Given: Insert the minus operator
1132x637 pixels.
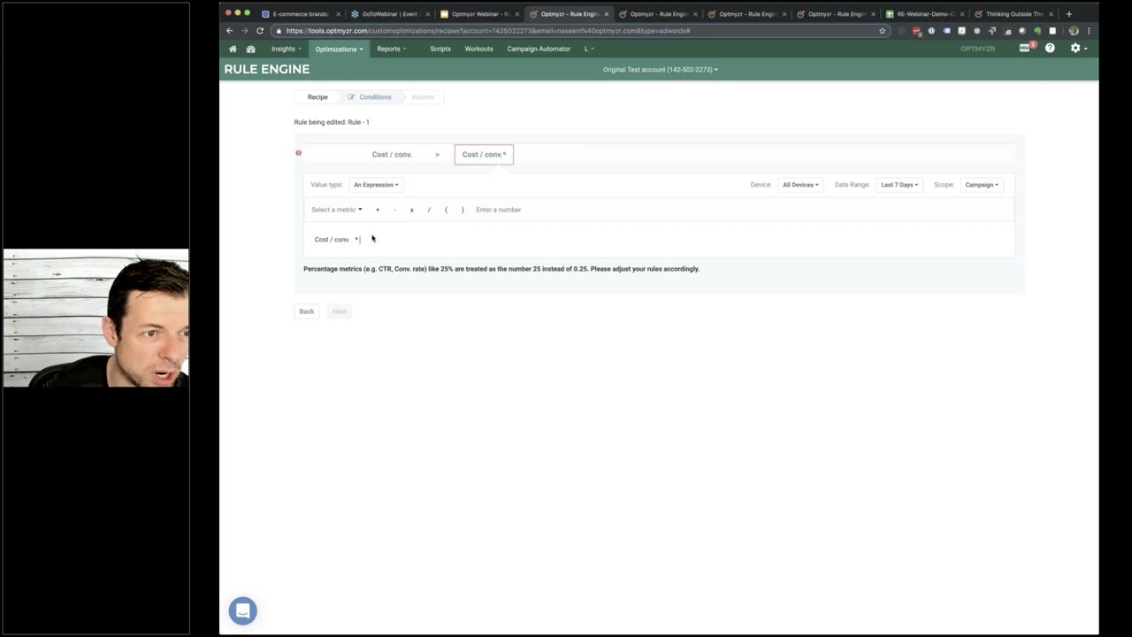Looking at the screenshot, I should [394, 210].
